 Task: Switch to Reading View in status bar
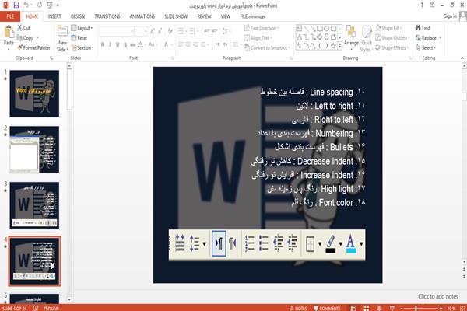(379, 308)
